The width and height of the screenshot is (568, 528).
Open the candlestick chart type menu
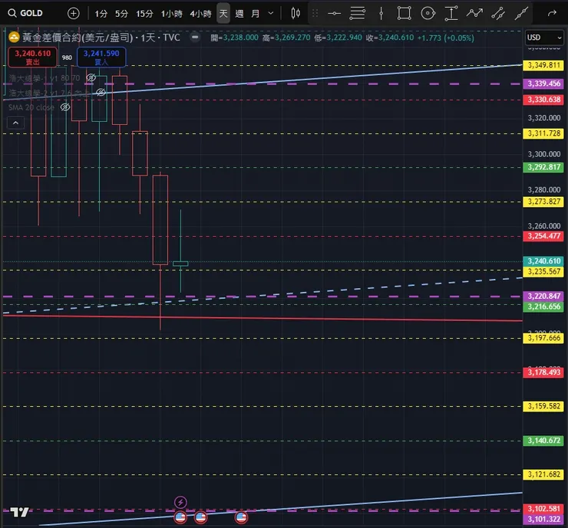point(296,13)
